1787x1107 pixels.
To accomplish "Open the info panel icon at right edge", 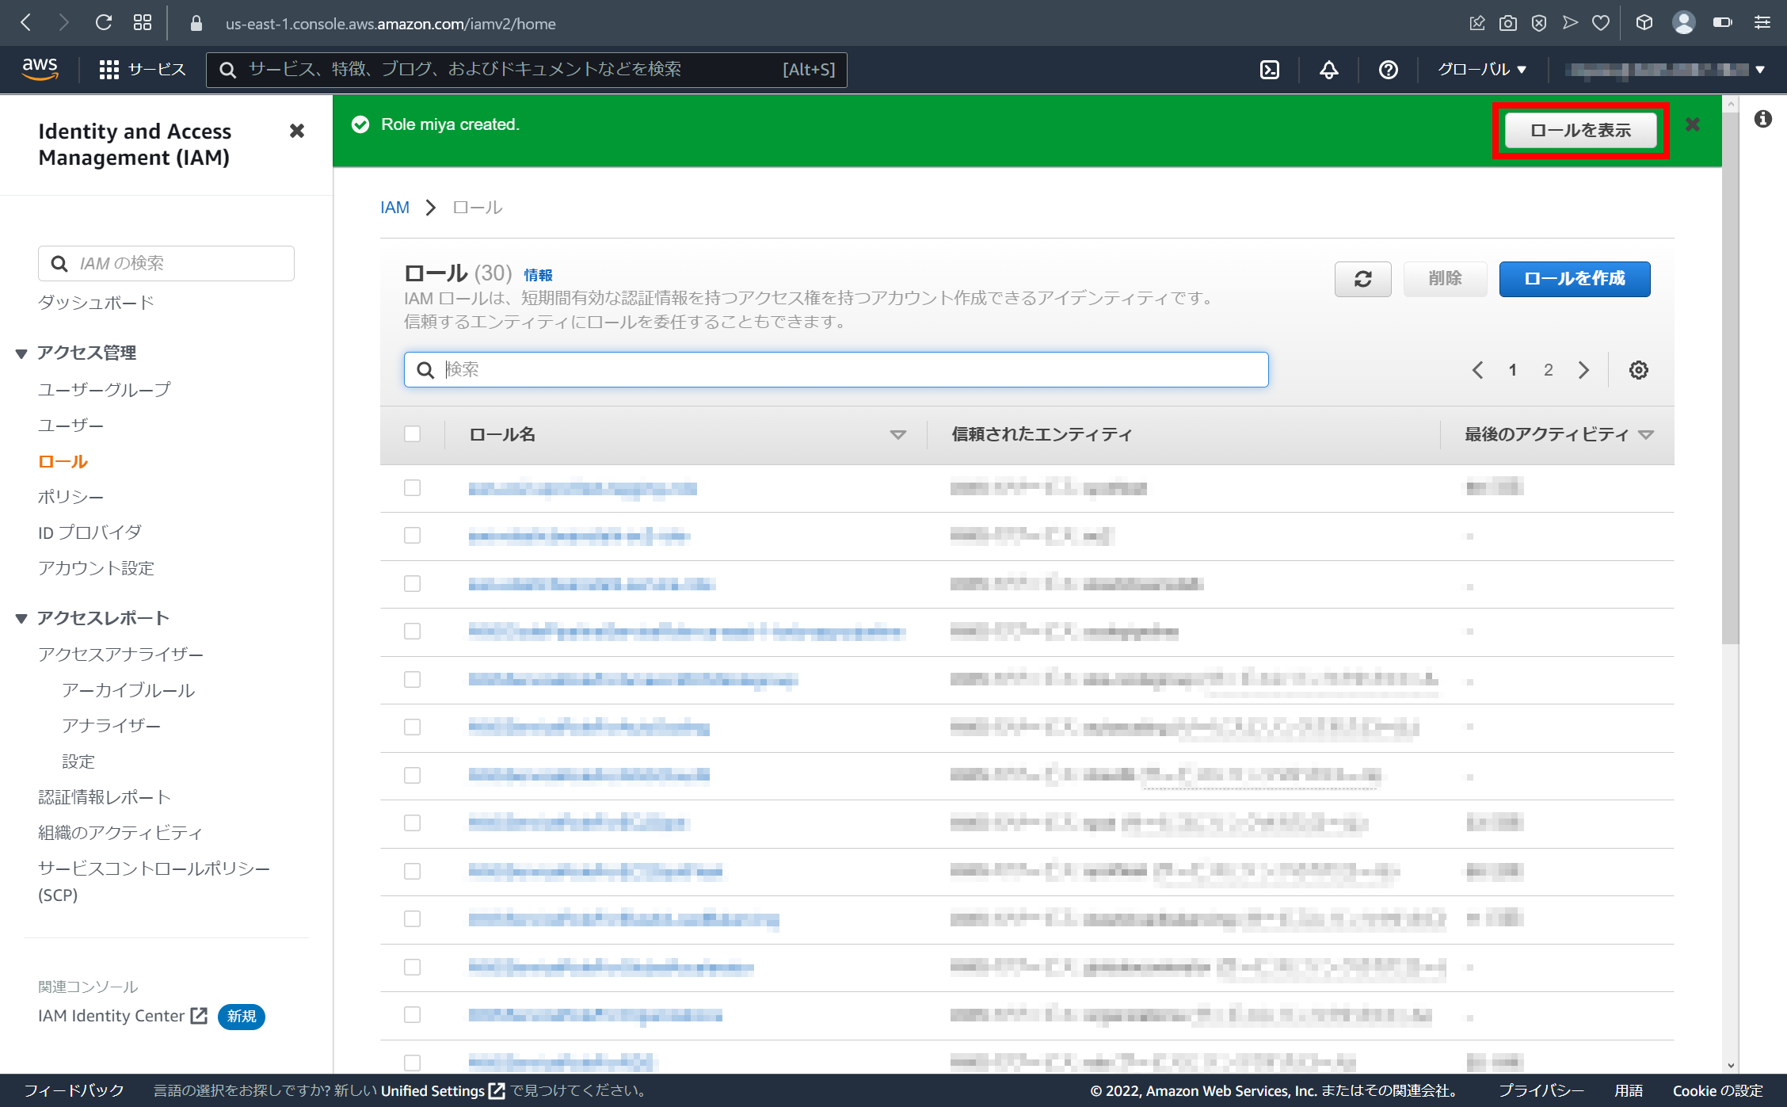I will click(x=1762, y=119).
